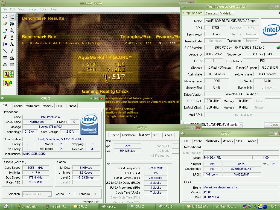Open About tab in left CPU-Z window

[72, 106]
